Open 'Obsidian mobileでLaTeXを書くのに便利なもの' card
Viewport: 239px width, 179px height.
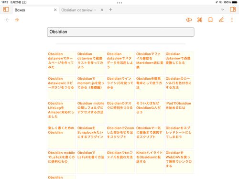[62, 162]
